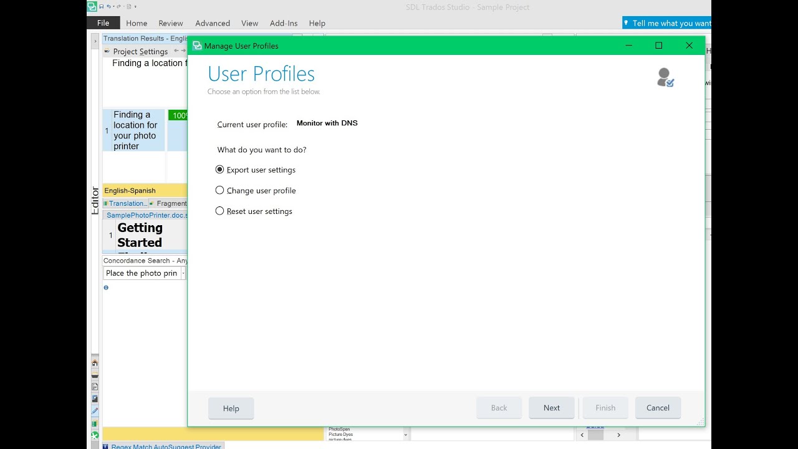Click the horizontal scrollbar thumb at bottom
Image resolution: width=798 pixels, height=449 pixels.
click(595, 435)
